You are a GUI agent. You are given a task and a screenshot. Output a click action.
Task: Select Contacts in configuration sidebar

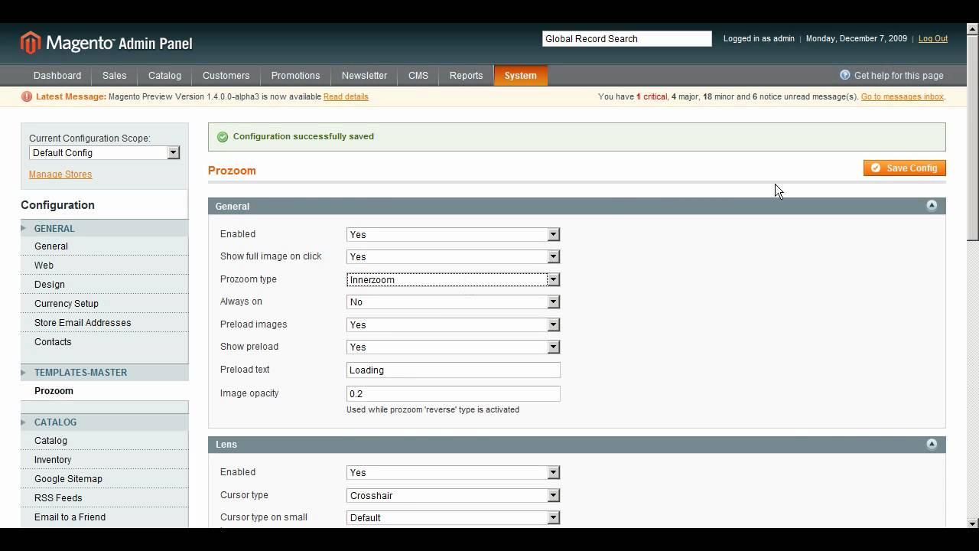(x=53, y=342)
